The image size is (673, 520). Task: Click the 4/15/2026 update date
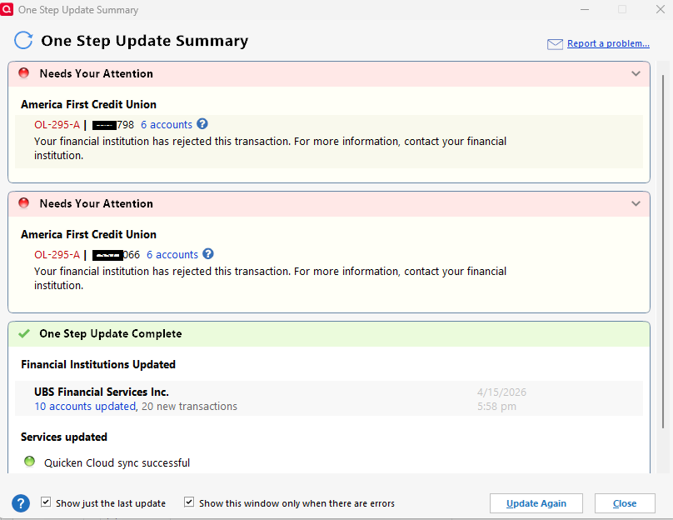pos(501,392)
